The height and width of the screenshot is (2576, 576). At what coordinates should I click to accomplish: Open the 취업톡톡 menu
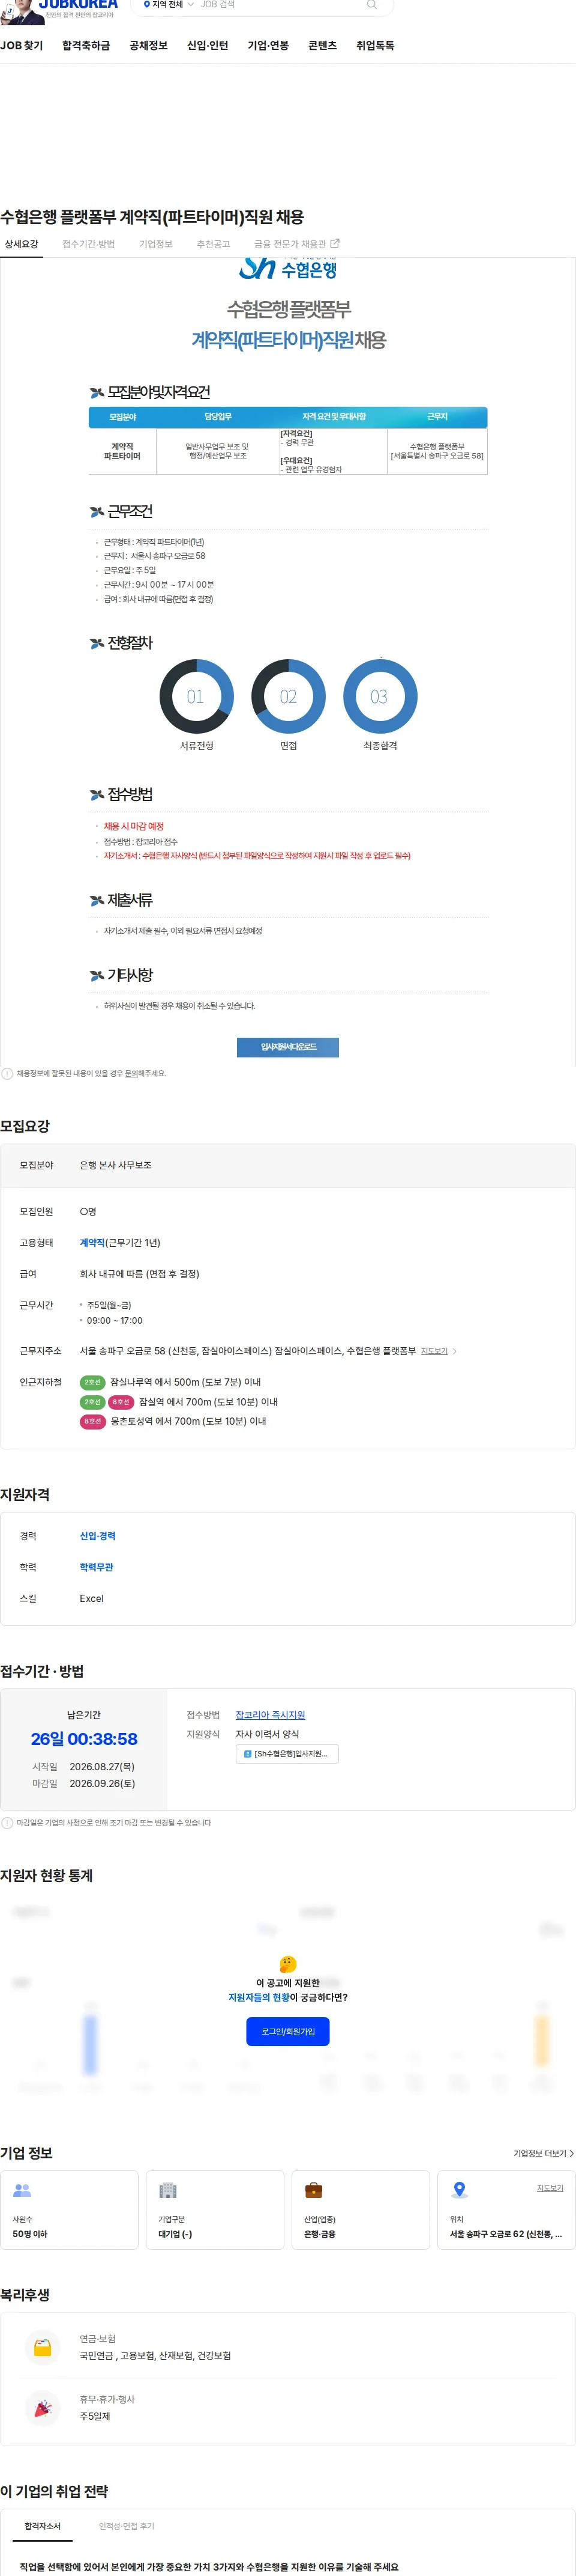point(376,46)
